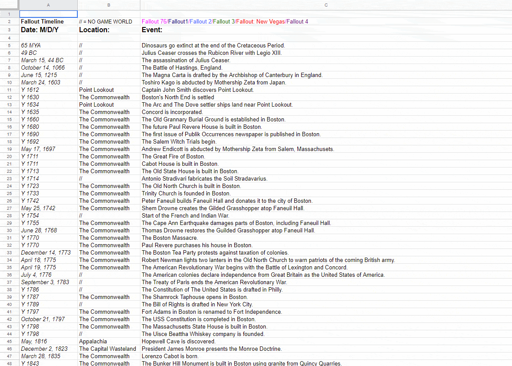
Task: Select The Capital Wasteland location cell
Action: click(x=107, y=349)
